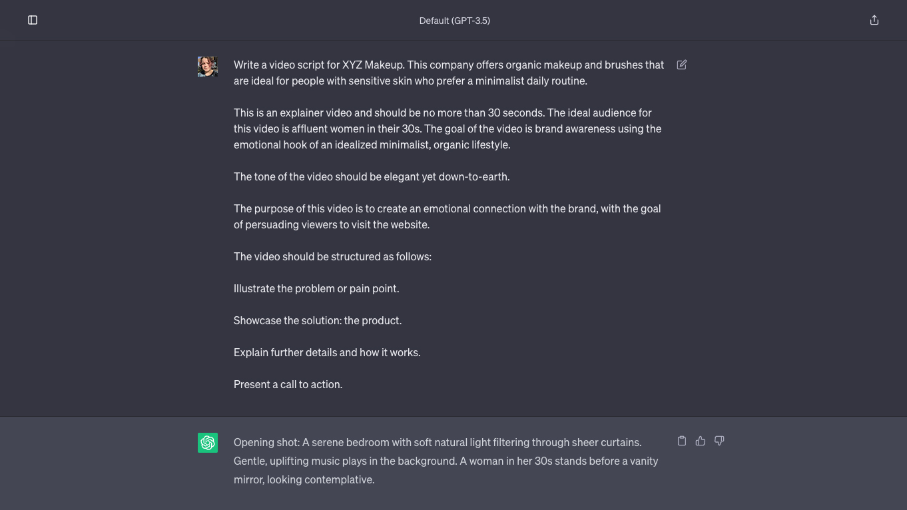Click 'Showcase the solution: the product'
The height and width of the screenshot is (510, 907).
(318, 320)
